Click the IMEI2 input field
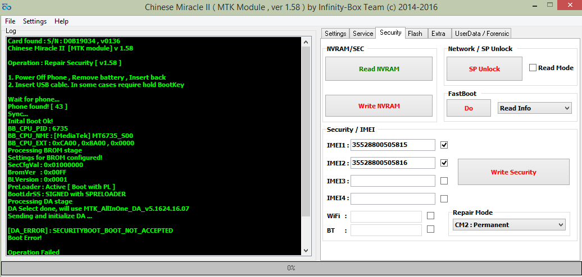Viewport: 582px width, 277px height. click(393, 163)
